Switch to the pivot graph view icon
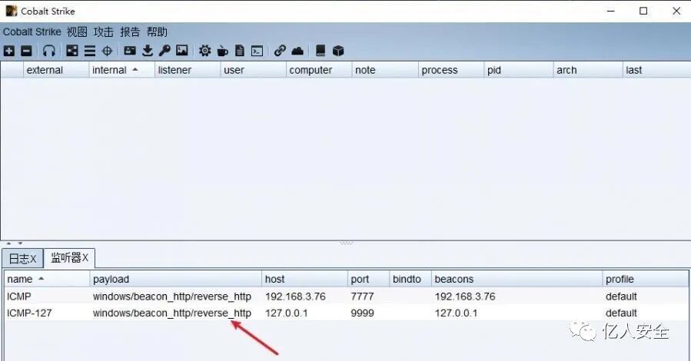 coord(71,51)
